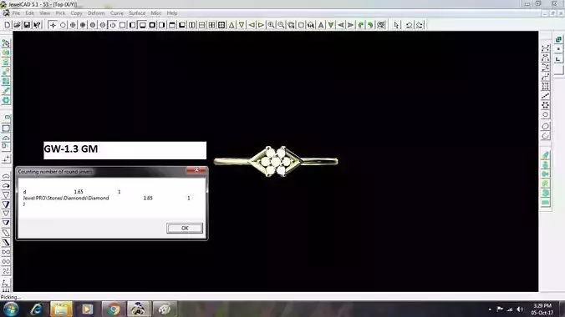Click the context help arrow-question icon
Image resolution: width=565 pixels, height=317 pixels.
pyautogui.click(x=37, y=25)
